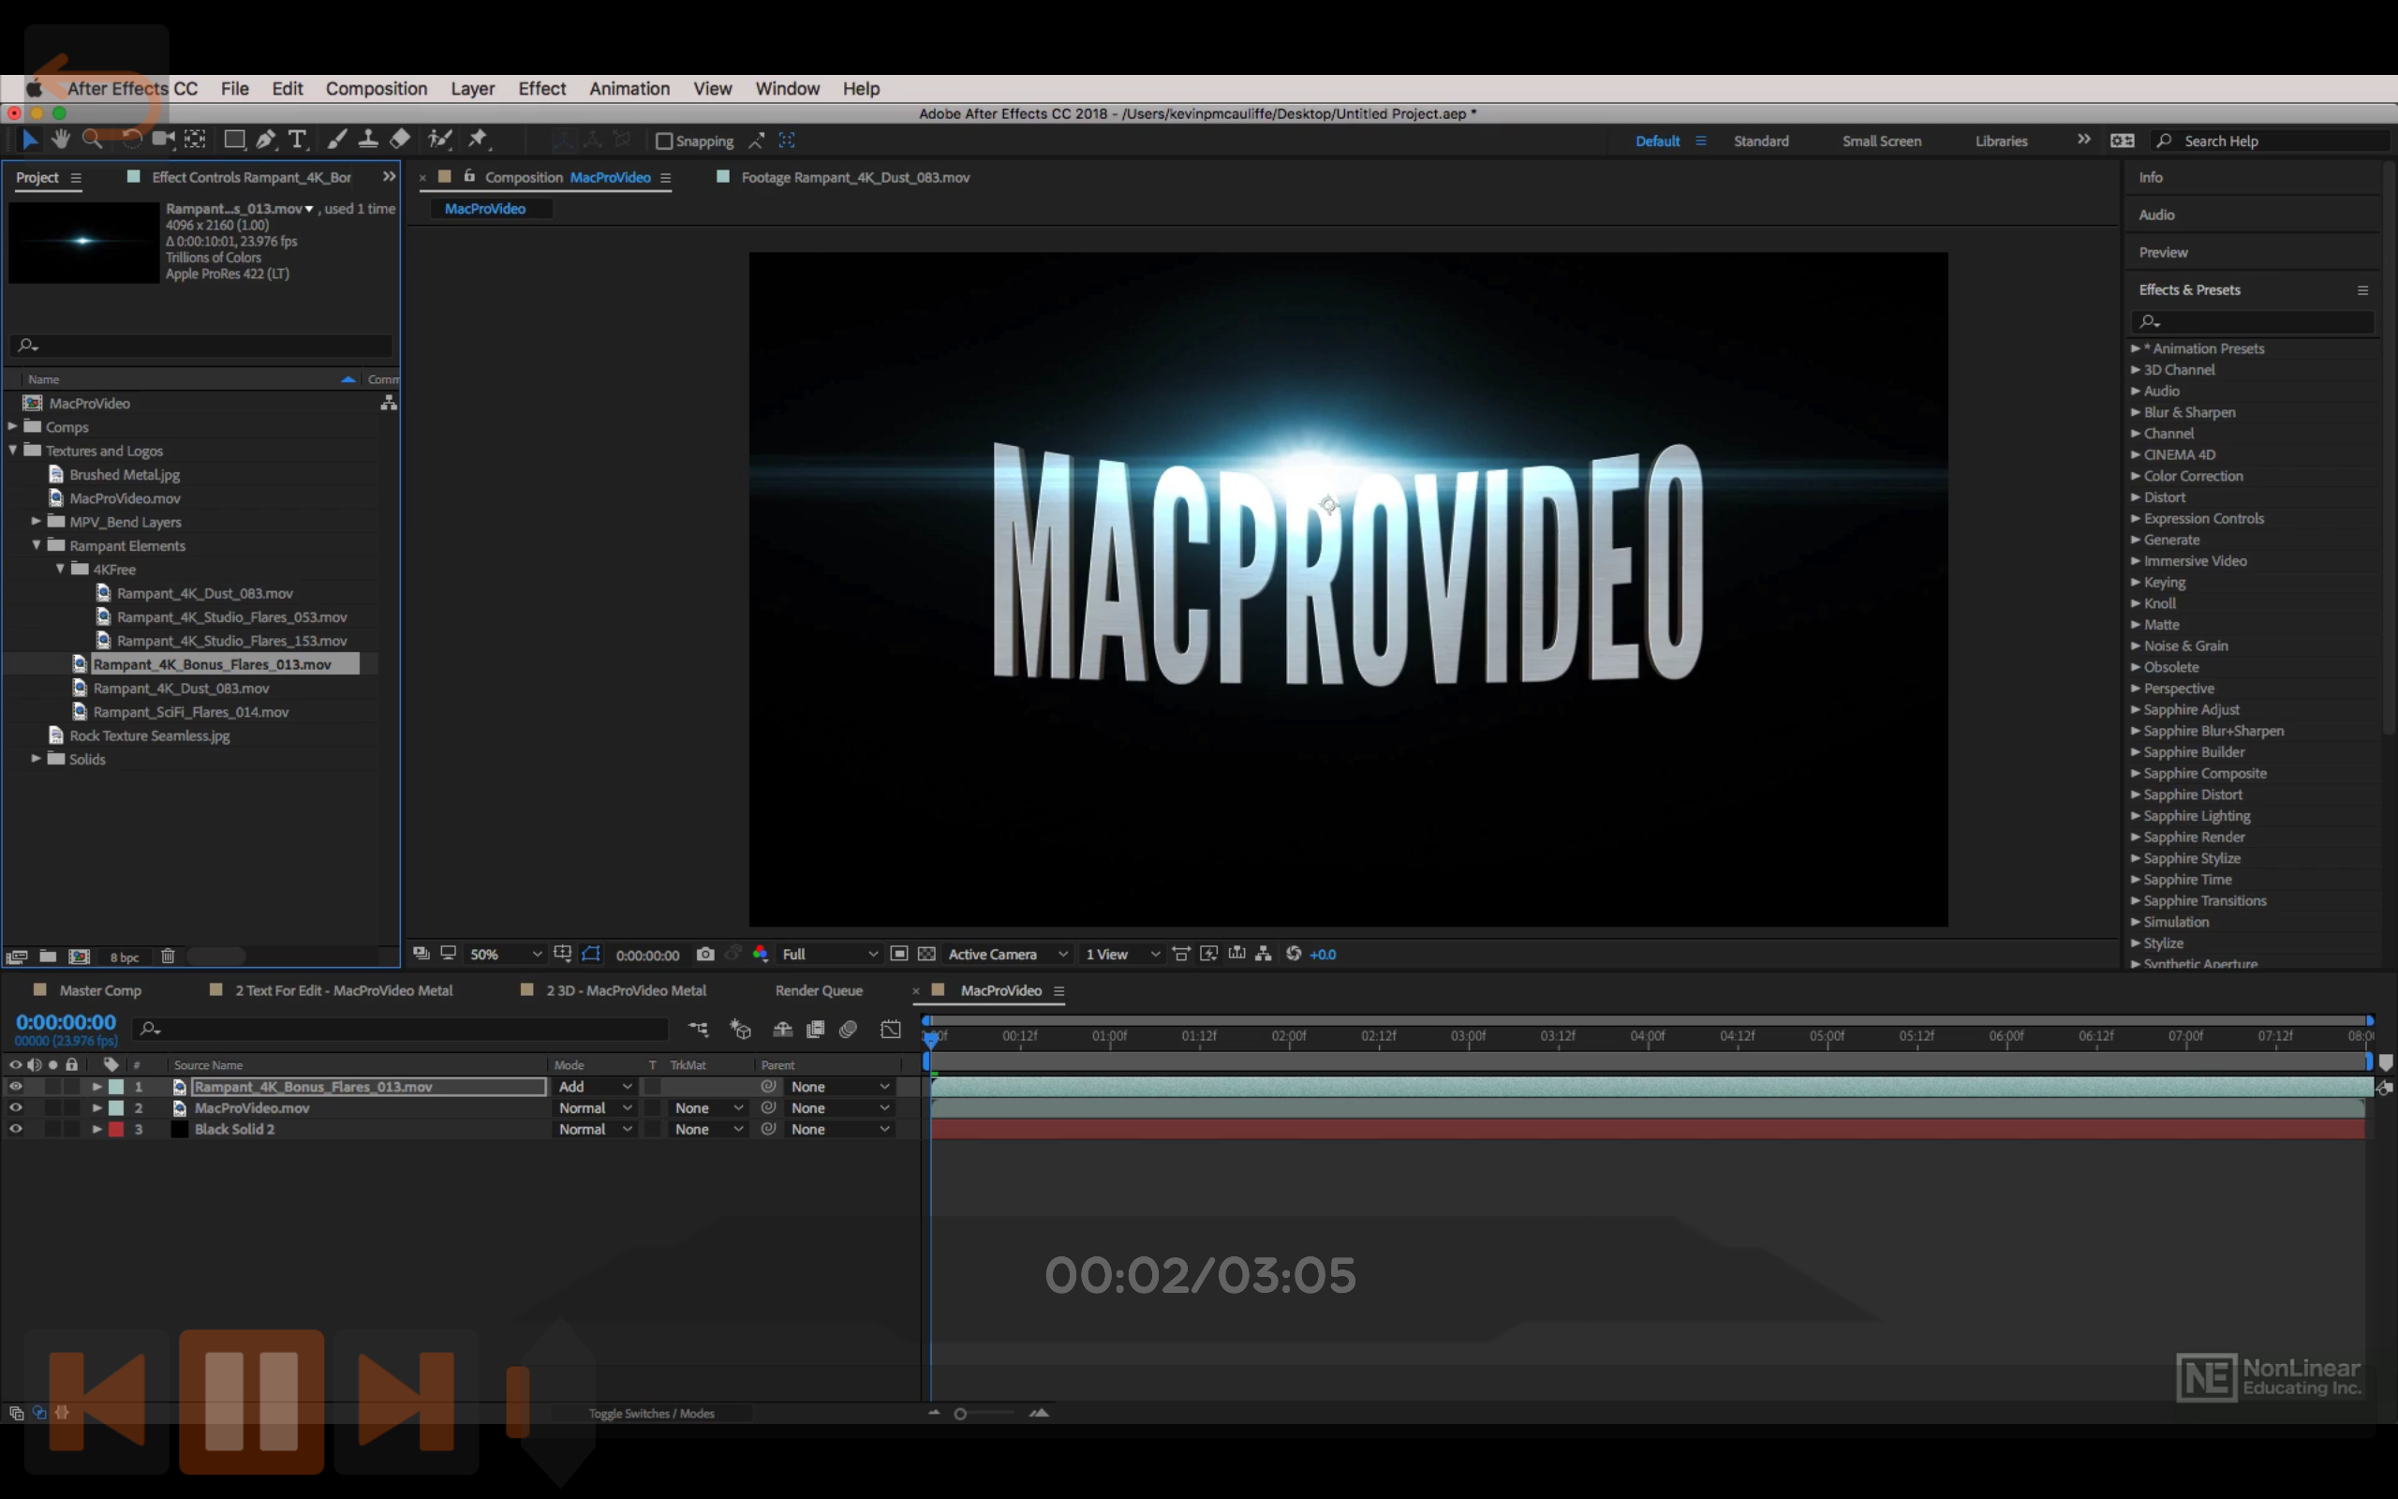Image resolution: width=2398 pixels, height=1499 pixels.
Task: Open the Active Camera view dropdown
Action: click(1007, 954)
